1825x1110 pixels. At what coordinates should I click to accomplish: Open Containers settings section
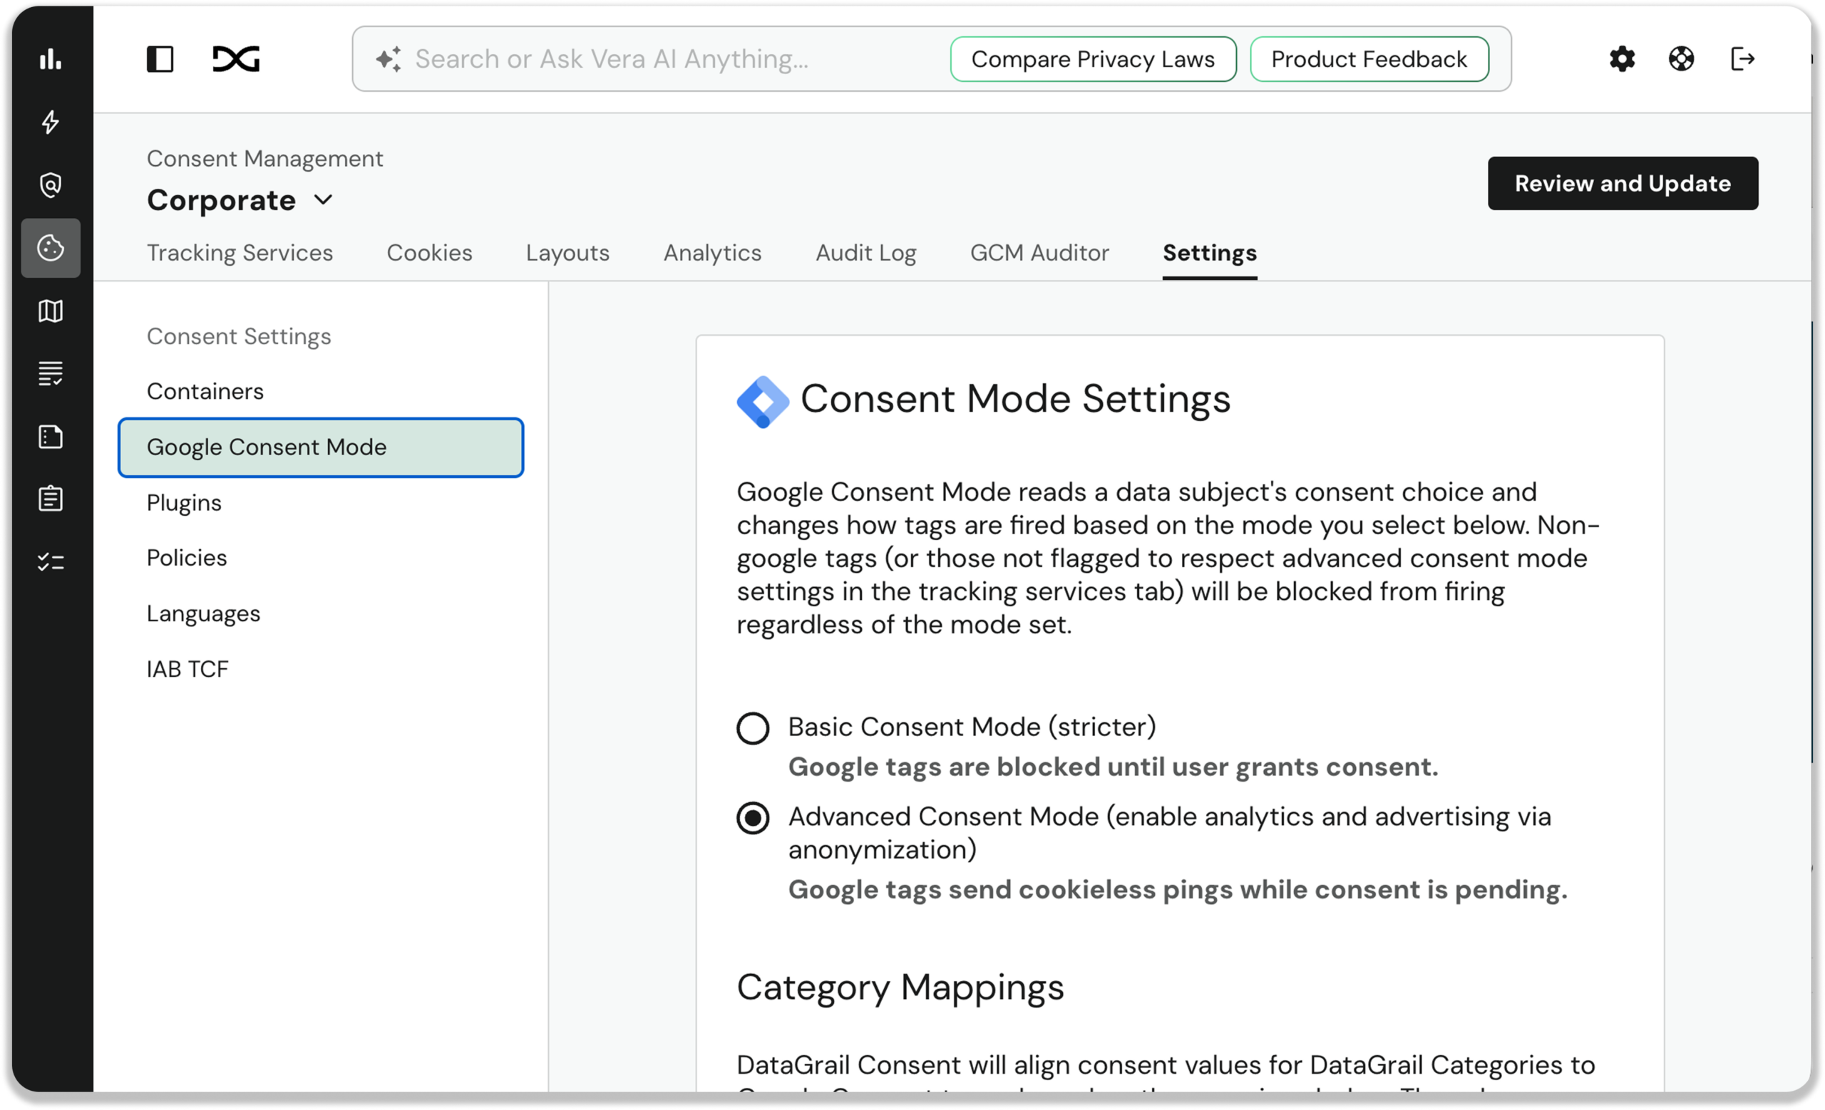click(205, 391)
